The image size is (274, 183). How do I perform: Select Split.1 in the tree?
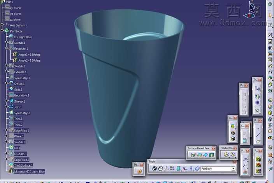click(18, 90)
